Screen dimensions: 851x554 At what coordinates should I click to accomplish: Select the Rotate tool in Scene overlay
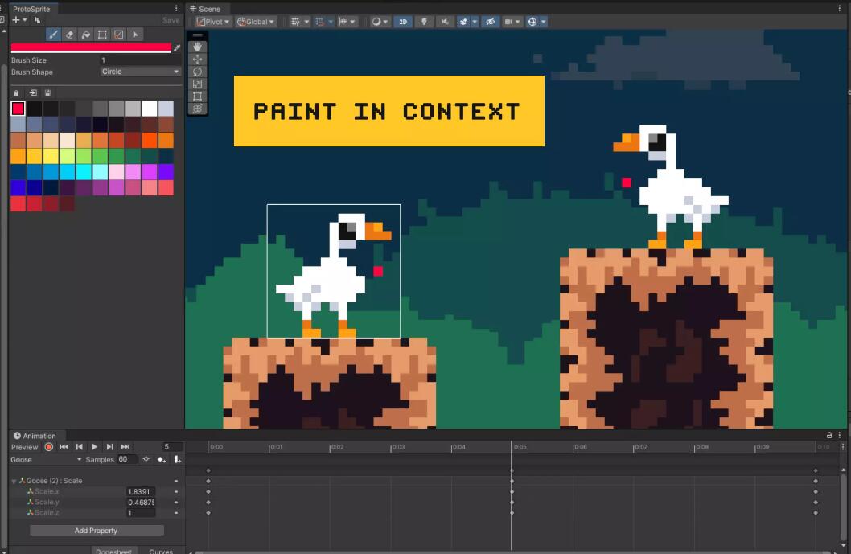click(198, 72)
